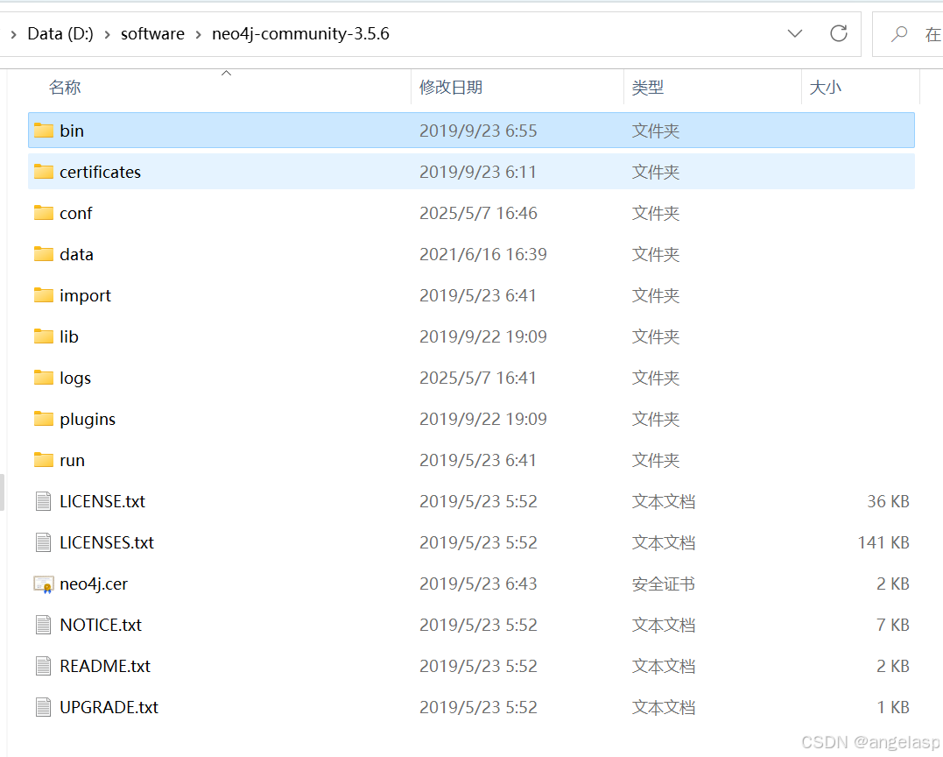This screenshot has width=943, height=757.
Task: Click the certificates date 2019/9/23 6:11
Action: pos(477,172)
